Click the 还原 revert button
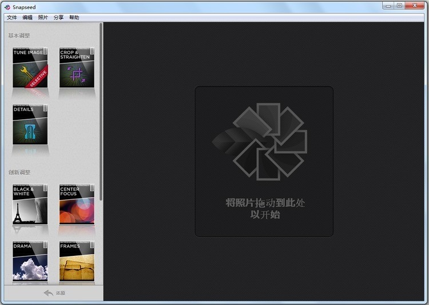Viewport: 429px width, 305px height. 54,293
